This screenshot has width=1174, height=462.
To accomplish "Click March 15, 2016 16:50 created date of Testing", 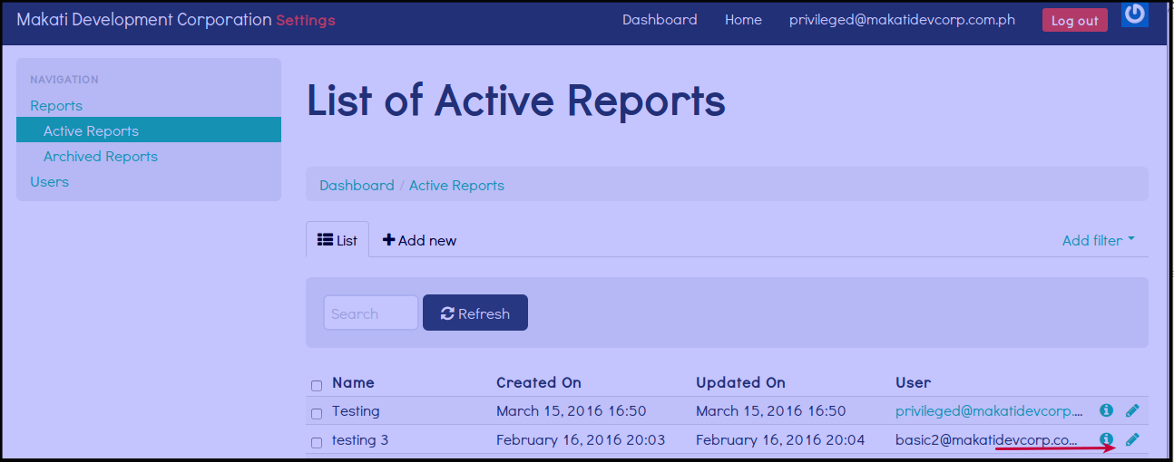I will [x=572, y=410].
